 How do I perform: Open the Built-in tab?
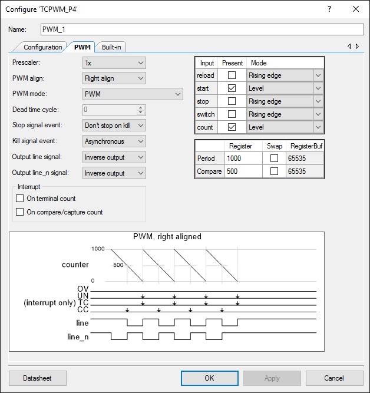pos(112,47)
